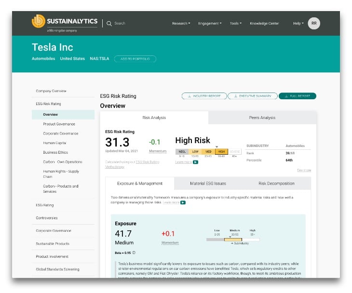Click the HIGH risk scale segment
Screen dimensions: 352x293
pos(221,152)
